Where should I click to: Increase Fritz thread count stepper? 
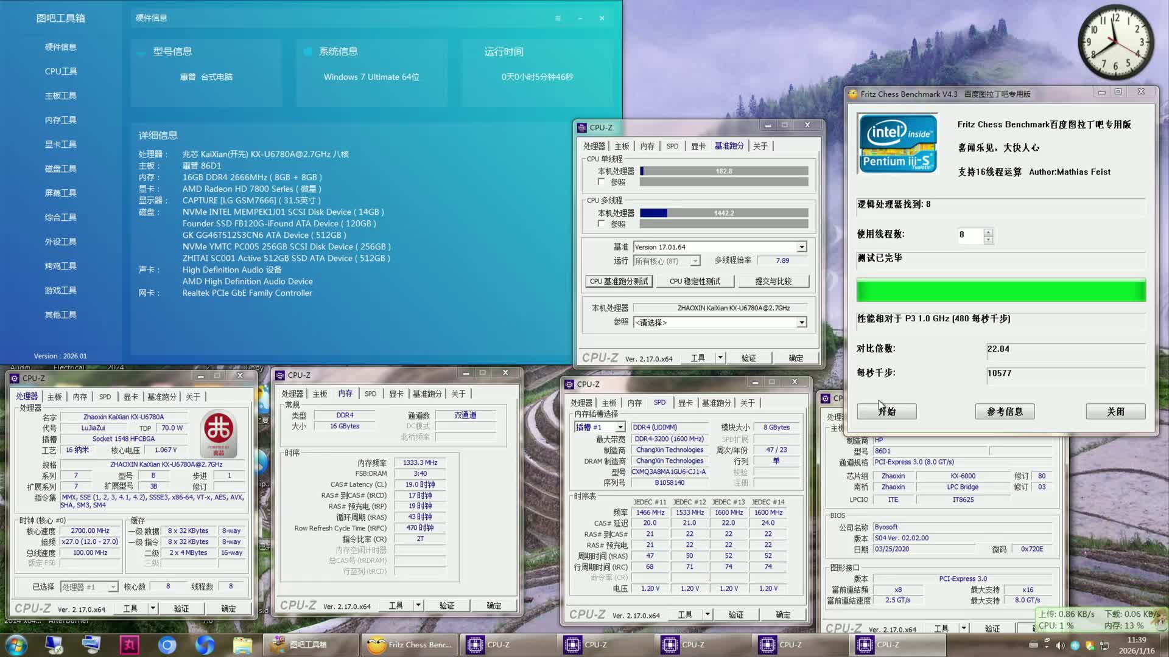coord(988,232)
